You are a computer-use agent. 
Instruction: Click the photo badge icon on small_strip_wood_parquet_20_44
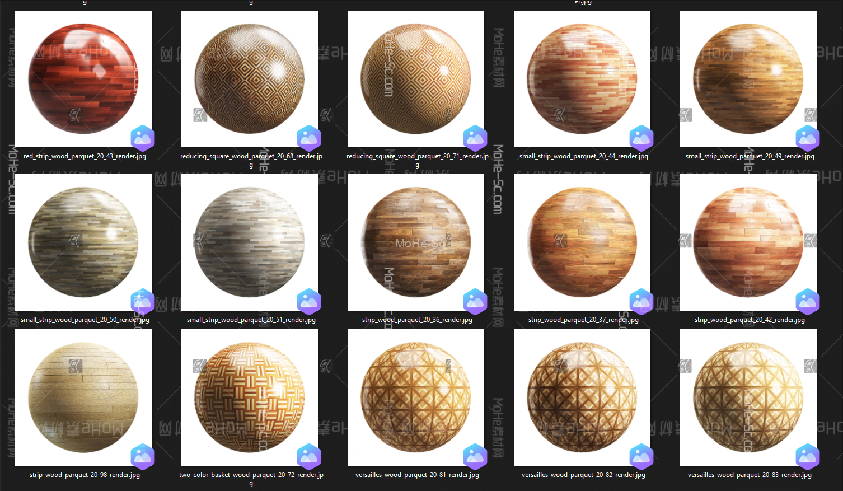641,138
